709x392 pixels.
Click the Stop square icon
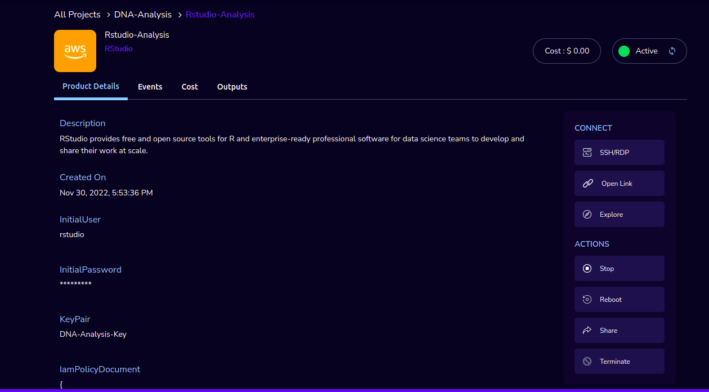tap(587, 269)
